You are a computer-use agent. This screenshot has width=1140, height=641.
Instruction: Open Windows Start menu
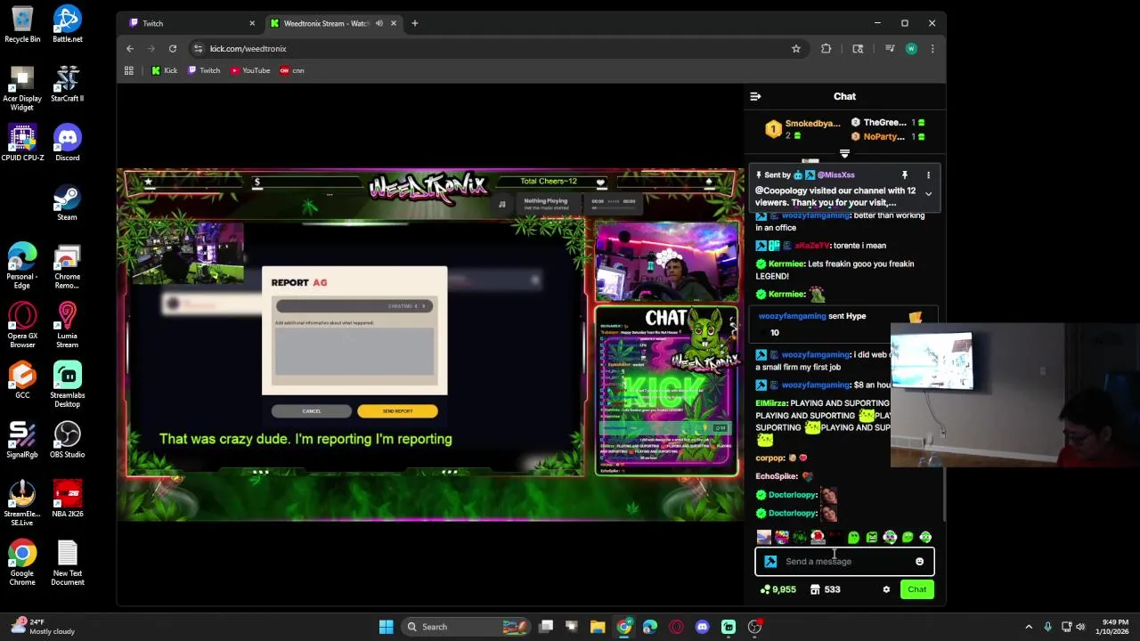click(x=386, y=627)
